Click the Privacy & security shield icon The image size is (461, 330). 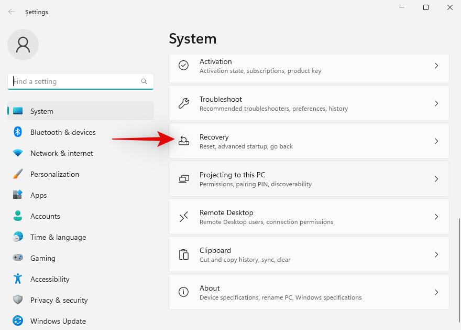18,300
